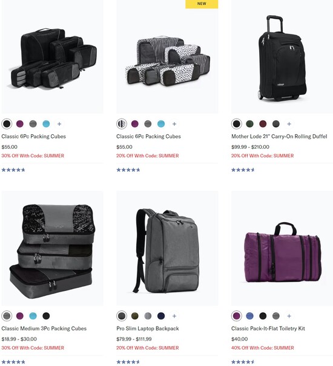Choose black swatch for Classic Medium 3Pc Packing Cubes
The width and height of the screenshot is (333, 366).
click(46, 316)
